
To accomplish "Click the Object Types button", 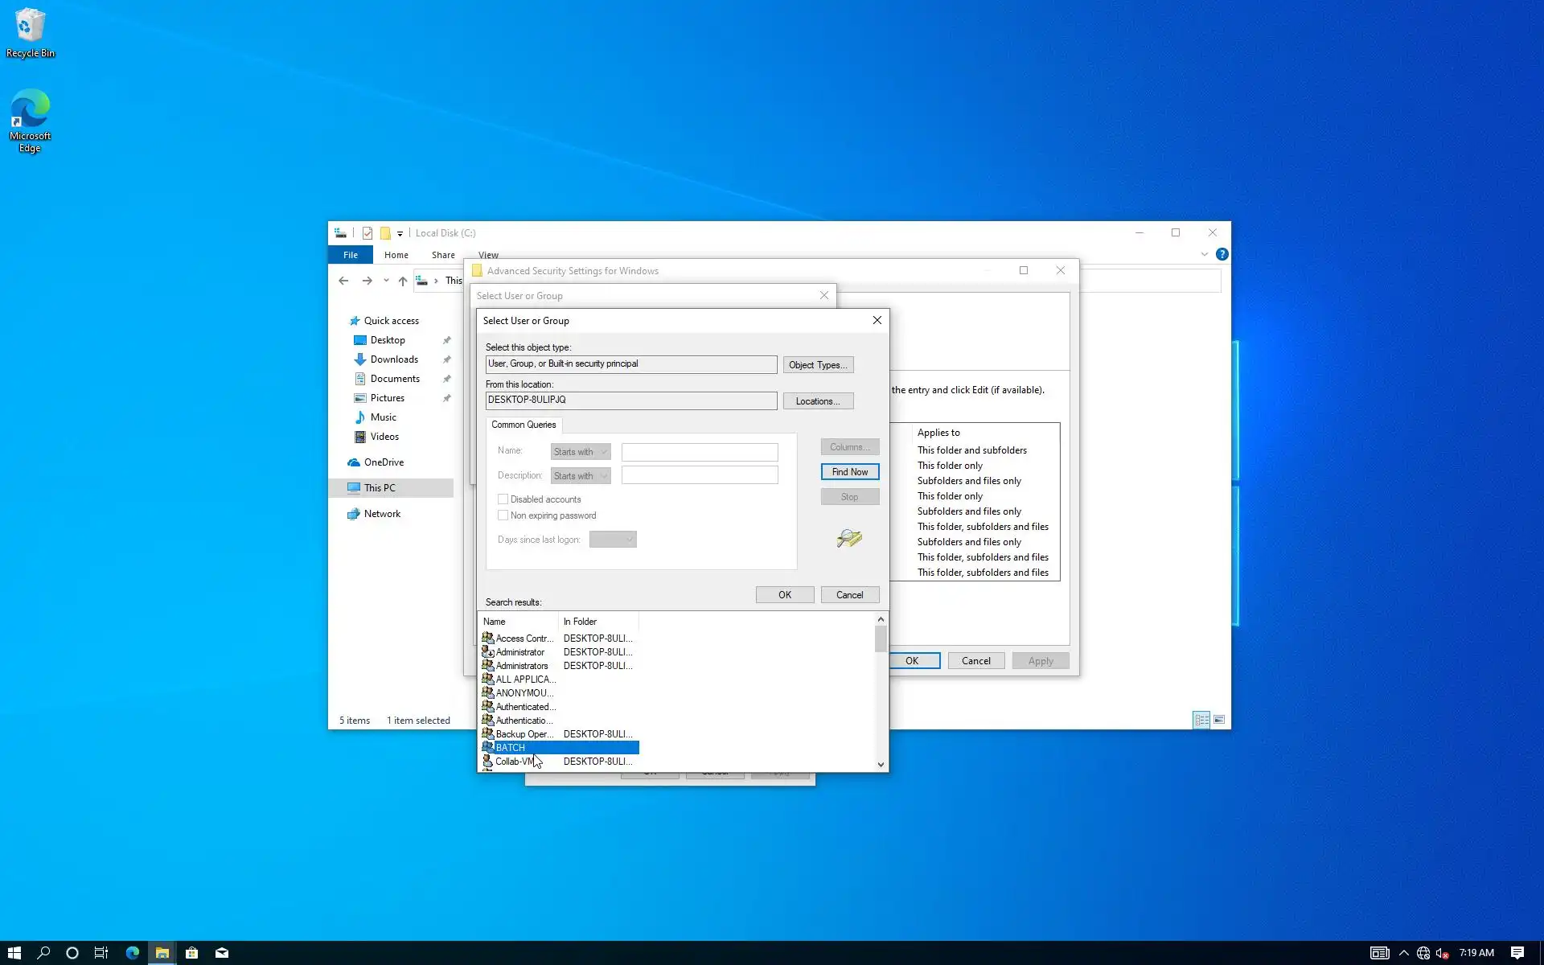I will tap(818, 365).
